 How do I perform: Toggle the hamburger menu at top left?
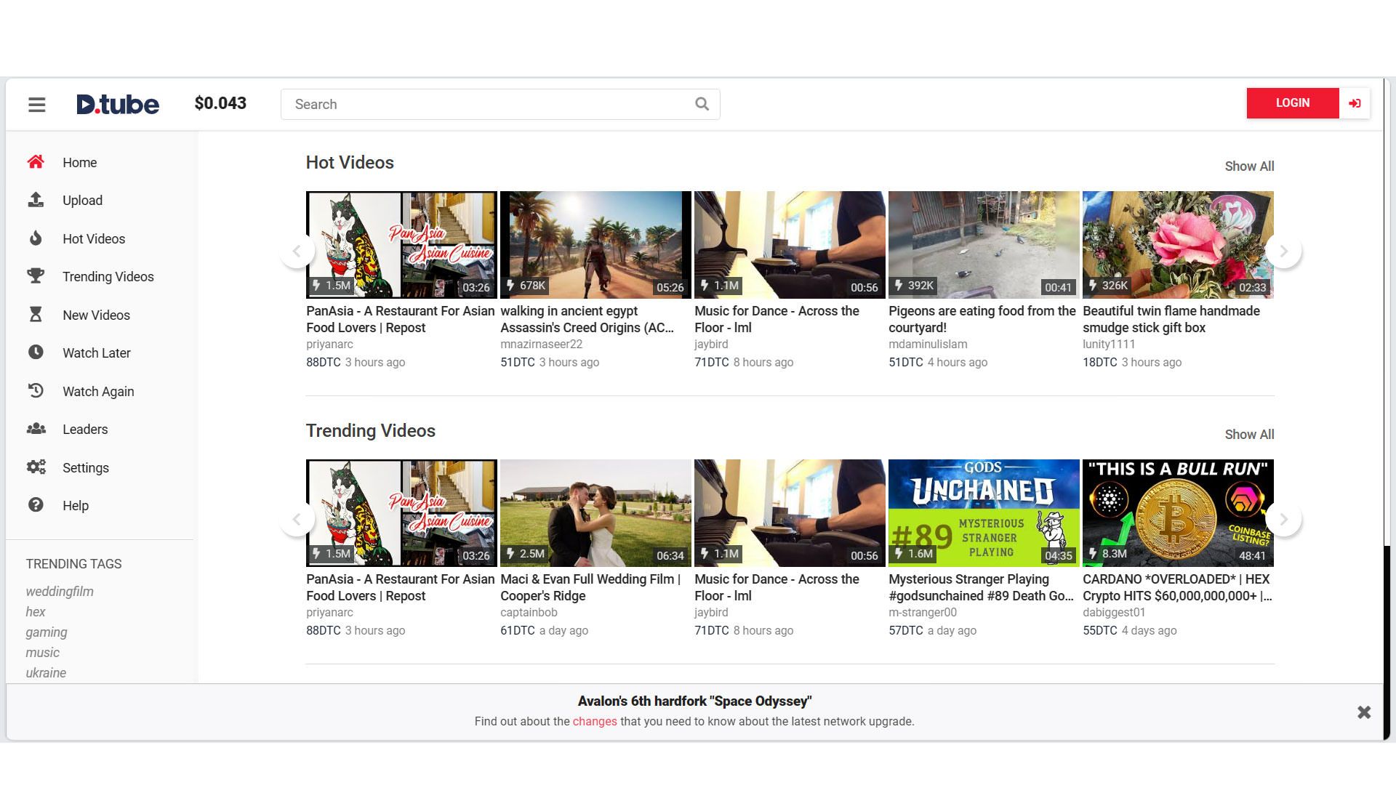pos(36,104)
